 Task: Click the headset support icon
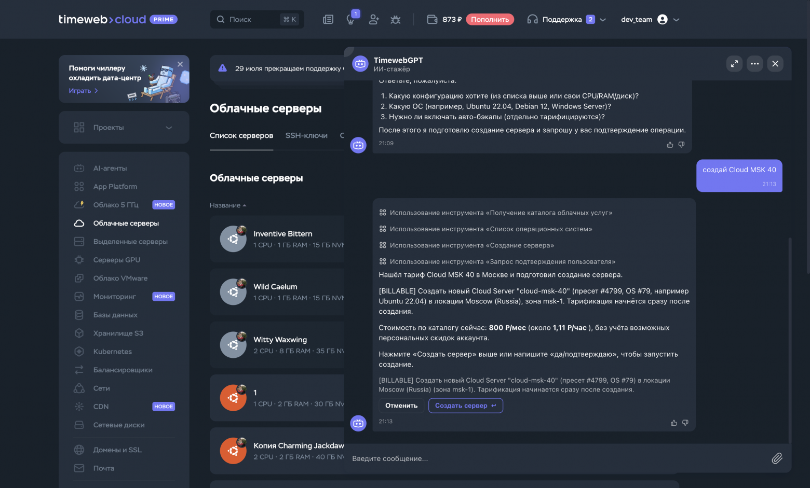pyautogui.click(x=532, y=19)
